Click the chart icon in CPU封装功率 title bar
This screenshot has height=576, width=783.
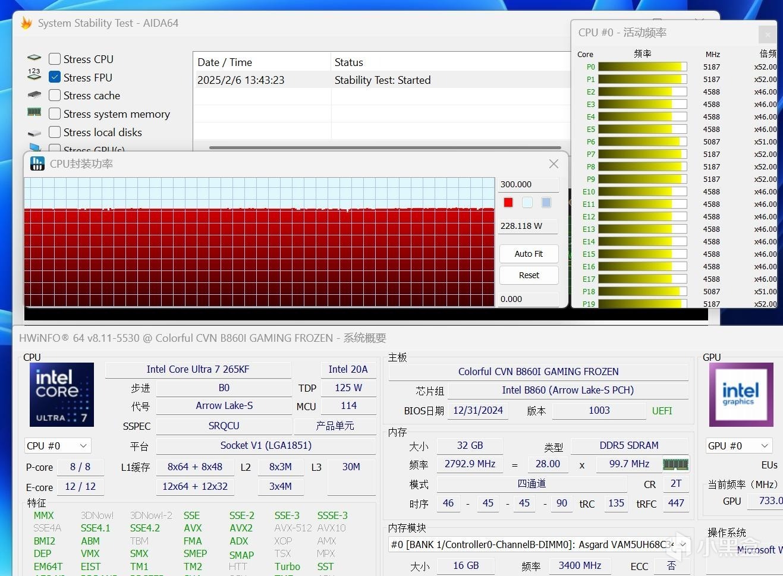point(37,163)
